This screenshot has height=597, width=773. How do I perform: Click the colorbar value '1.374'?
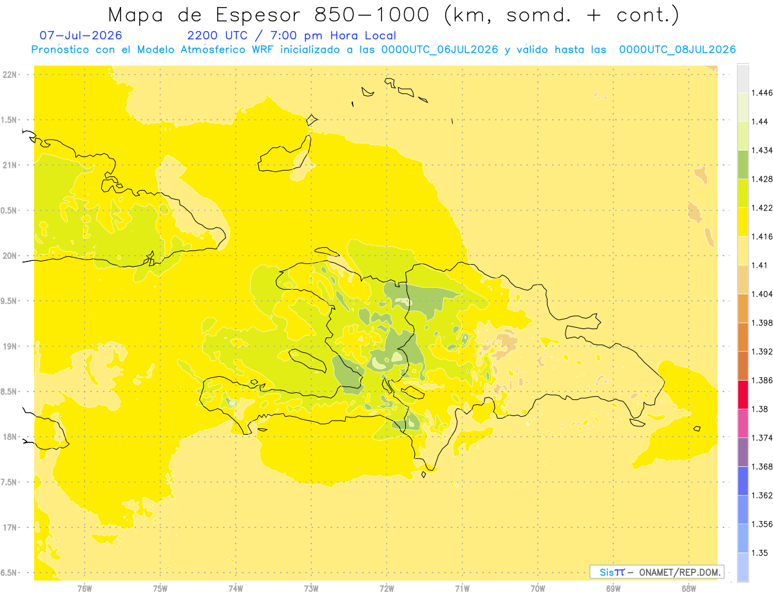click(x=762, y=438)
